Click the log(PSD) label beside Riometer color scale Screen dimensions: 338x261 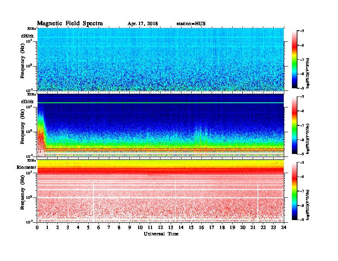(x=308, y=205)
